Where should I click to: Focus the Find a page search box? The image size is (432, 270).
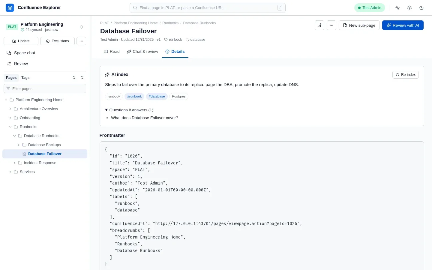pos(208,8)
